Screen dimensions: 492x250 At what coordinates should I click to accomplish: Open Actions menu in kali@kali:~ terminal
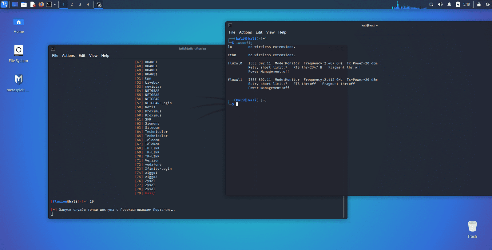(x=245, y=32)
